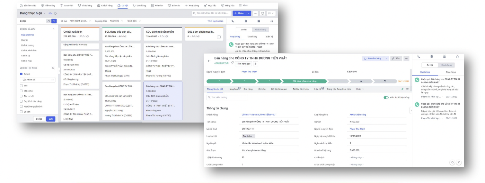485x183 pixels.
Task: Click the chart icon next to the filter funnel
Action: (x=48, y=21)
